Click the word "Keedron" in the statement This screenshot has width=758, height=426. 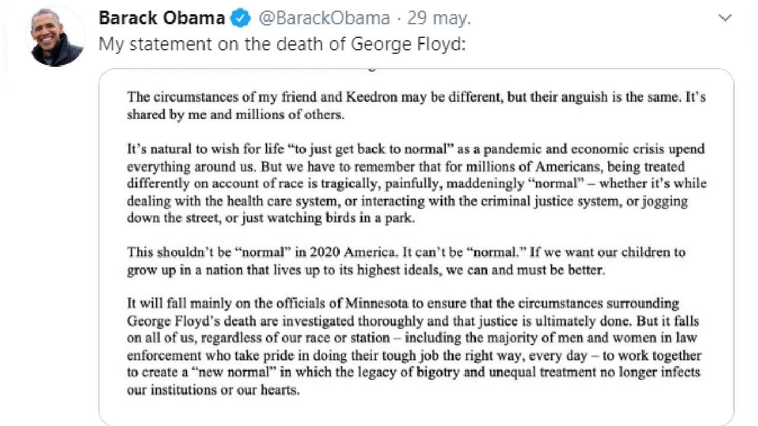(x=374, y=97)
